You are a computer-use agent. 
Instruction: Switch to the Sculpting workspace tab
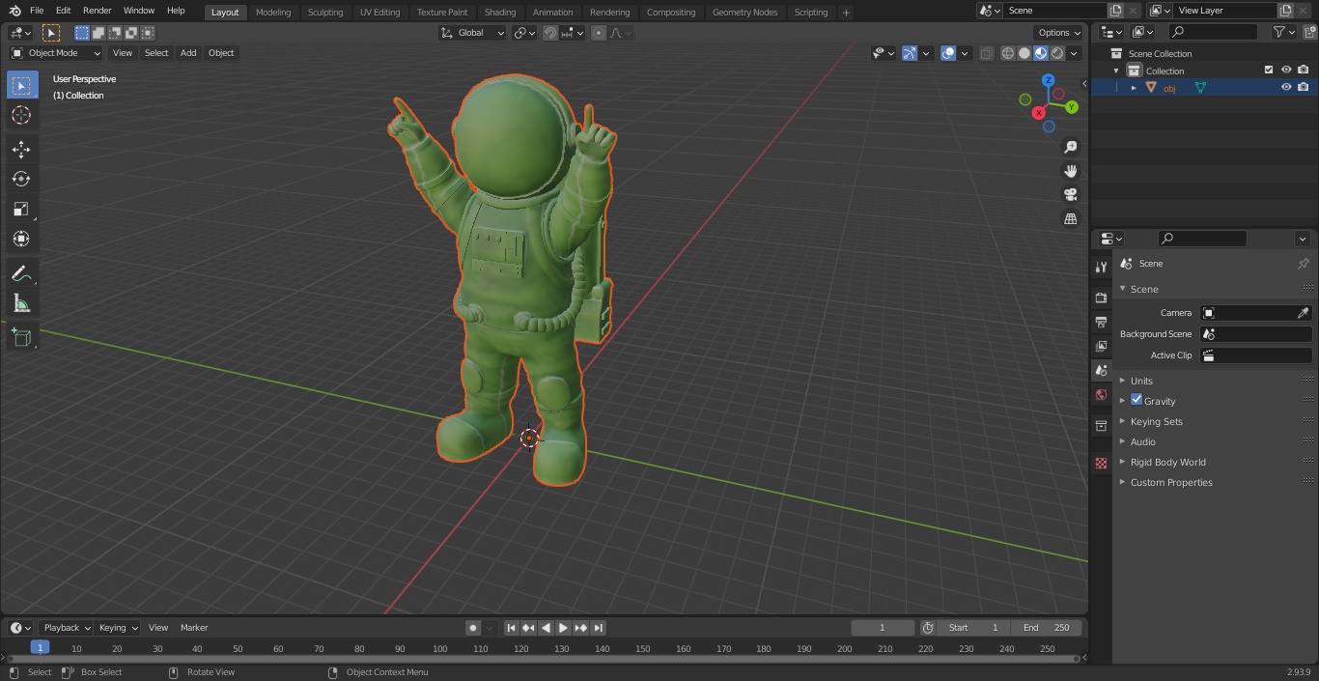pos(325,13)
